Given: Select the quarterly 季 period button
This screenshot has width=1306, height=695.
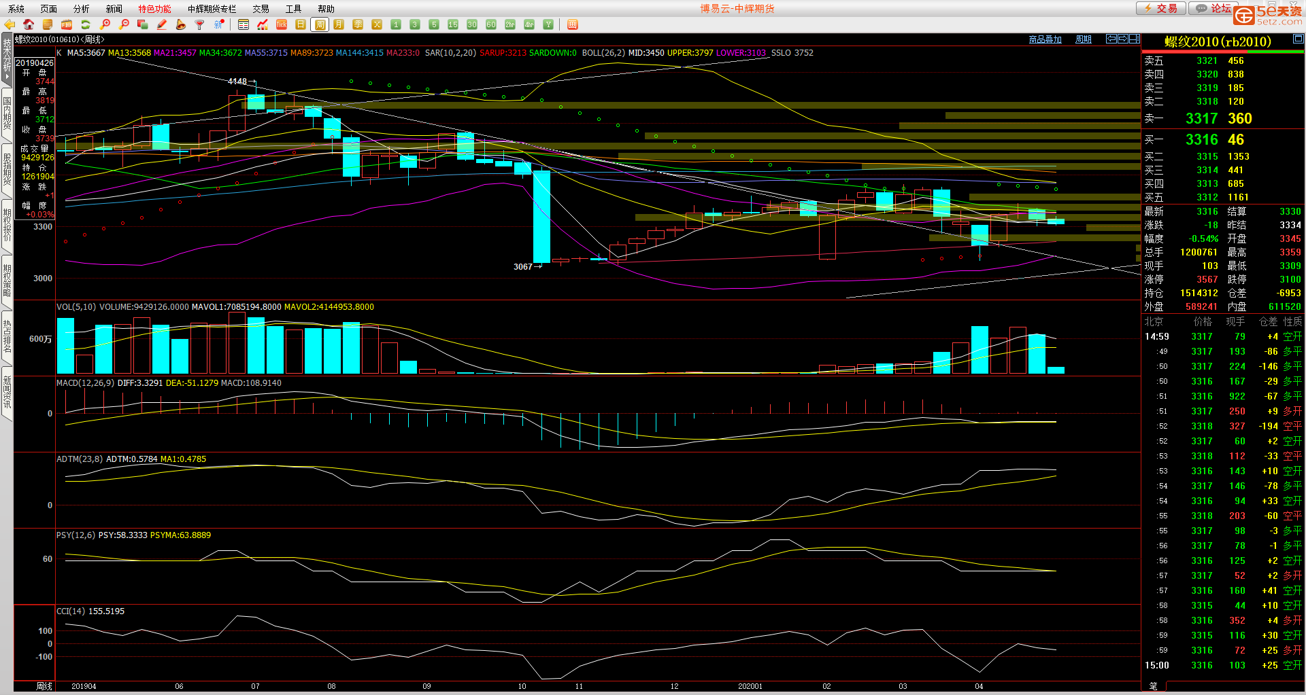Looking at the screenshot, I should 358,24.
